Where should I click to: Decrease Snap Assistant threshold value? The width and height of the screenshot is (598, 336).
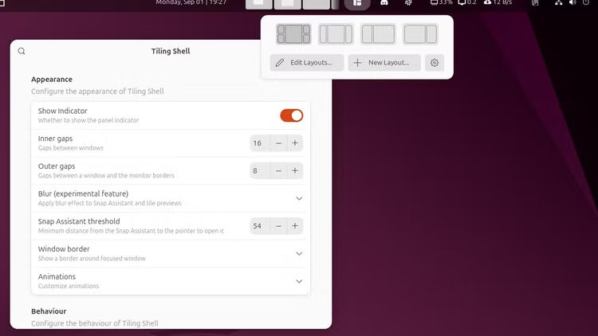click(x=278, y=226)
